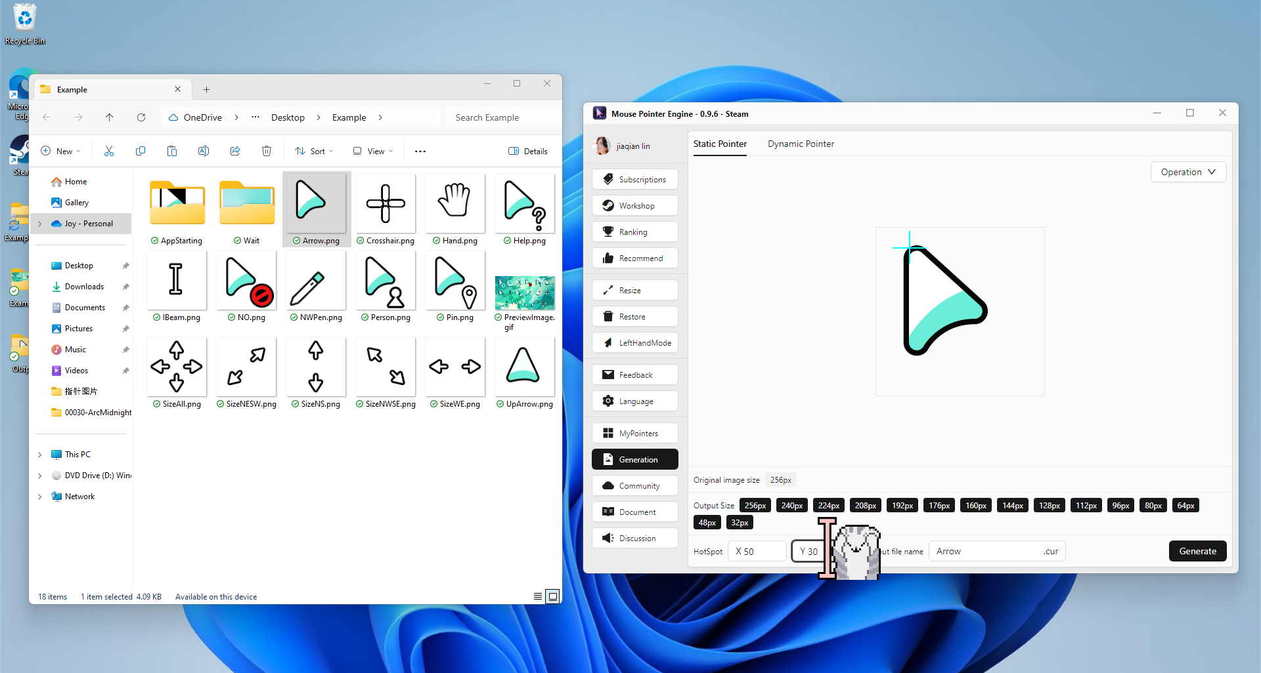Viewport: 1261px width, 673px height.
Task: Open the Resize tool
Action: click(634, 291)
